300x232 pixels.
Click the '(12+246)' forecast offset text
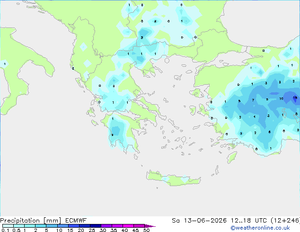(285, 221)
